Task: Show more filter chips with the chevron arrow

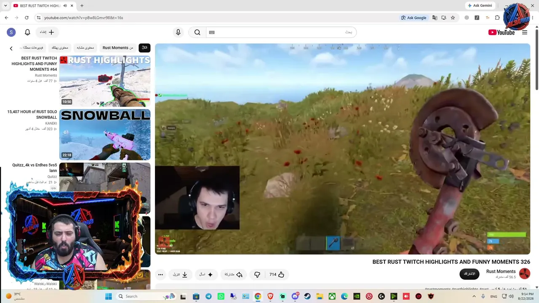Action: coord(11,48)
